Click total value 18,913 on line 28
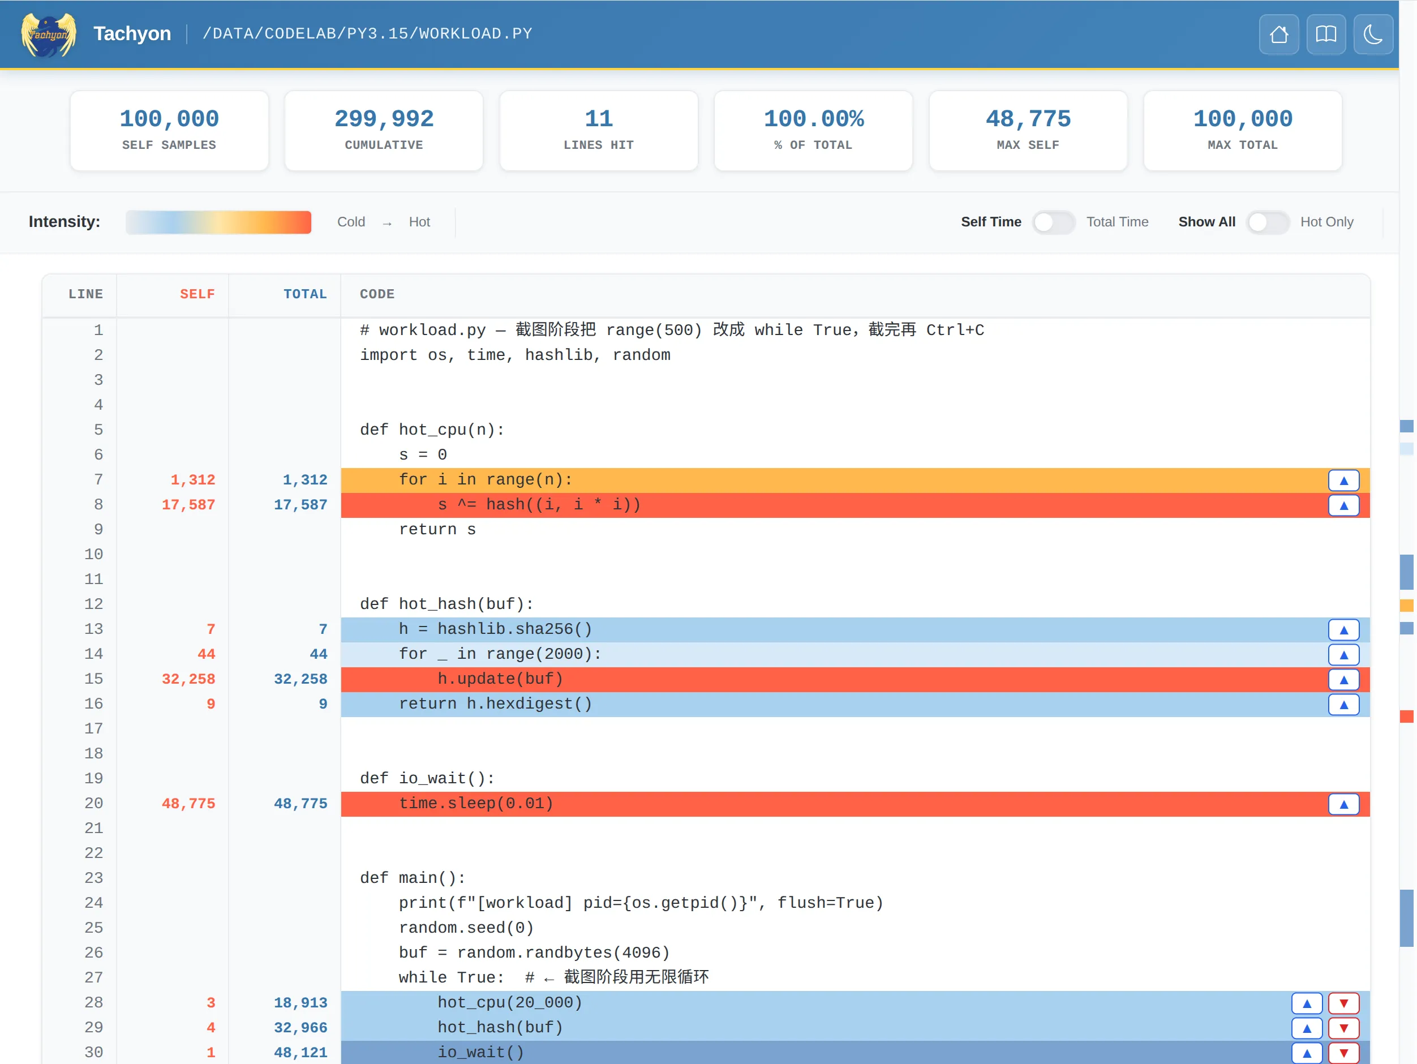 point(300,1002)
